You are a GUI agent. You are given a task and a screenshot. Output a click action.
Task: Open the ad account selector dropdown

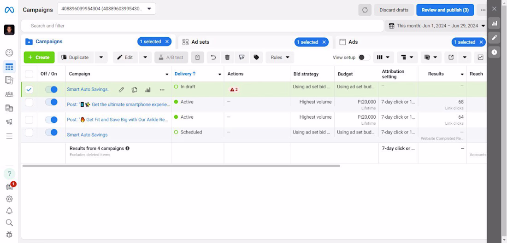pyautogui.click(x=106, y=9)
